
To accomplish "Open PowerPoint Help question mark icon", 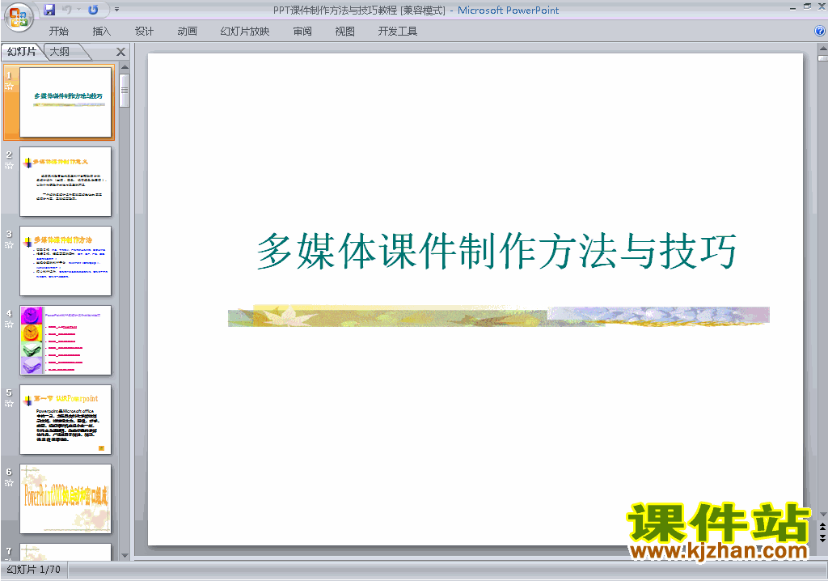I will (820, 32).
